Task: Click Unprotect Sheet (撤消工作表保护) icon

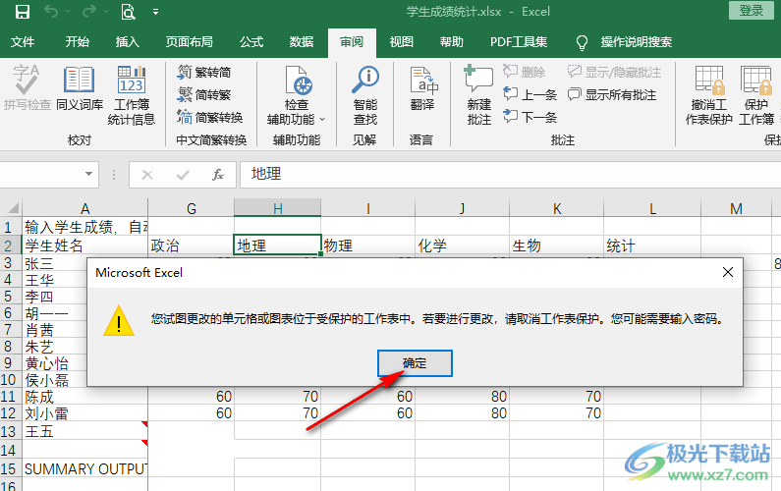Action: 709,96
